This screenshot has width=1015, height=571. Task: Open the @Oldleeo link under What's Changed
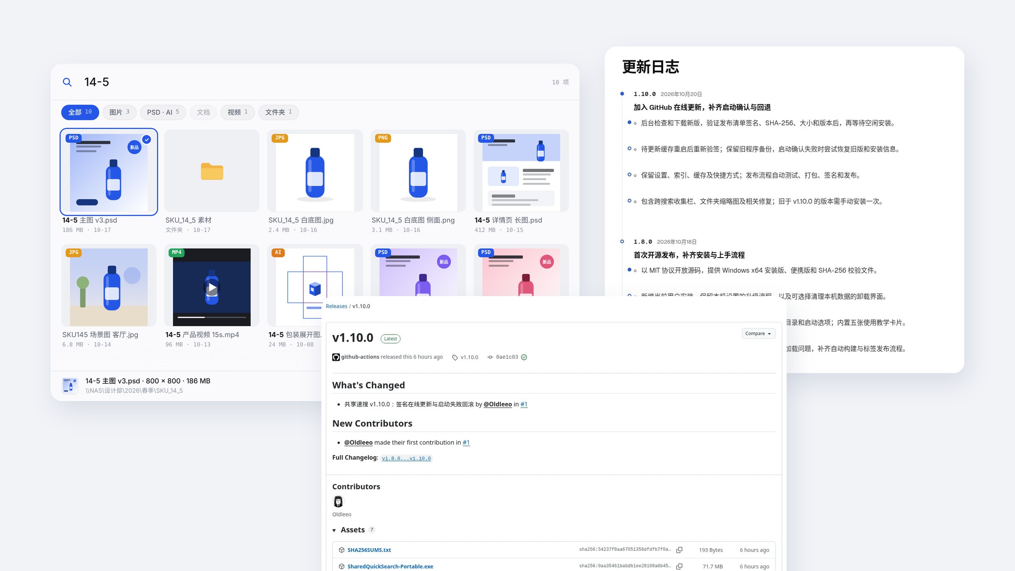pyautogui.click(x=497, y=404)
